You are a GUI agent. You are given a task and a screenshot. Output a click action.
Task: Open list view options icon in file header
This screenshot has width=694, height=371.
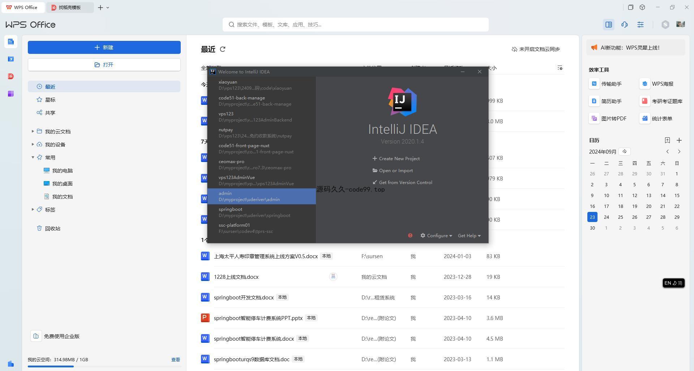coord(560,68)
